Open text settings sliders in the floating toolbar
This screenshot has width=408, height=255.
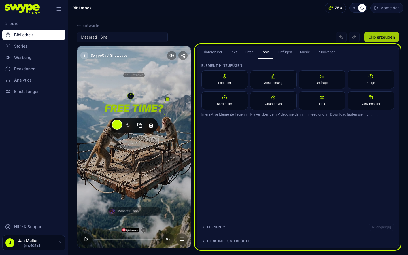coord(128,125)
